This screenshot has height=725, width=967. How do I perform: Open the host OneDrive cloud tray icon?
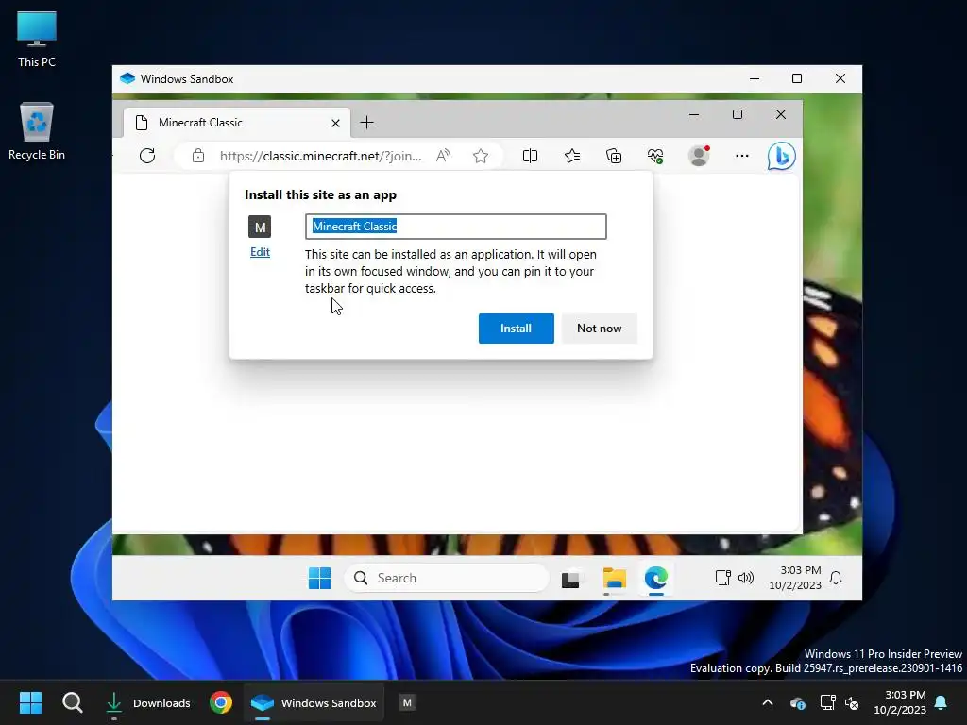tap(798, 702)
